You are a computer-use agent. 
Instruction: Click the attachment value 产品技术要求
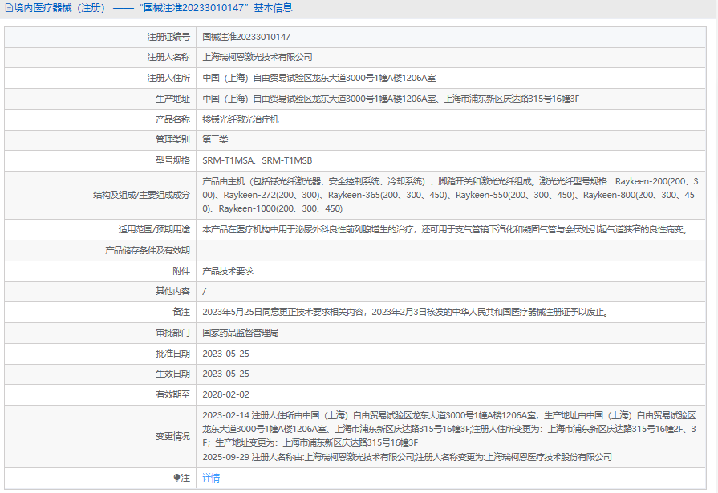(x=228, y=271)
